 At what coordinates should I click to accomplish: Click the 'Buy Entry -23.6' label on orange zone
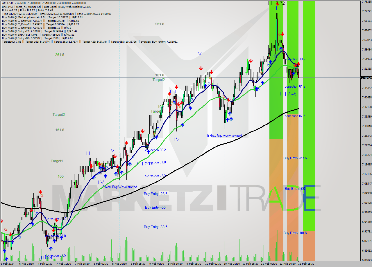coord(295,158)
